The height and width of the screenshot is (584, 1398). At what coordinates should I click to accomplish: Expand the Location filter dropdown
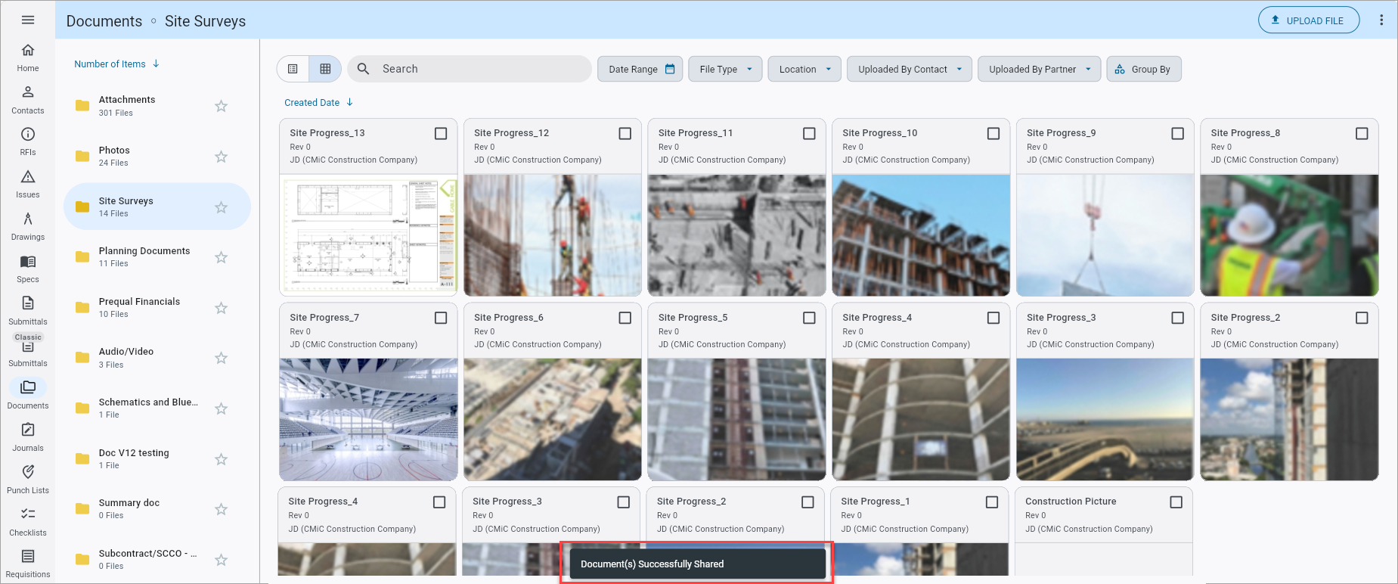point(804,69)
